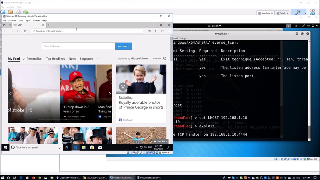The height and width of the screenshot is (180, 320).
Task: Click the Global Tools icon
Action: point(312,12)
